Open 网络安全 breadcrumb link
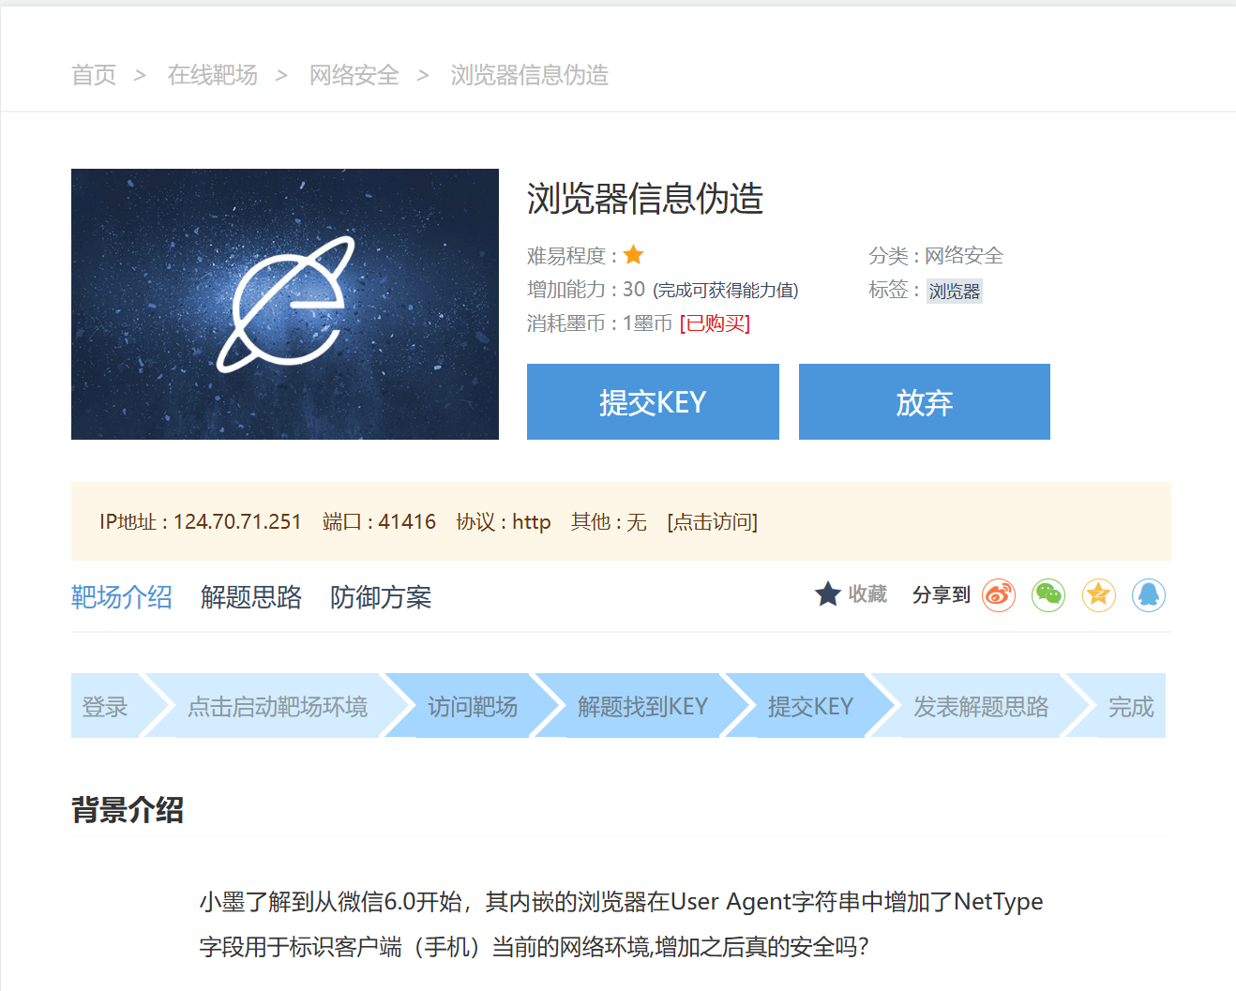This screenshot has height=991, width=1236. point(354,75)
